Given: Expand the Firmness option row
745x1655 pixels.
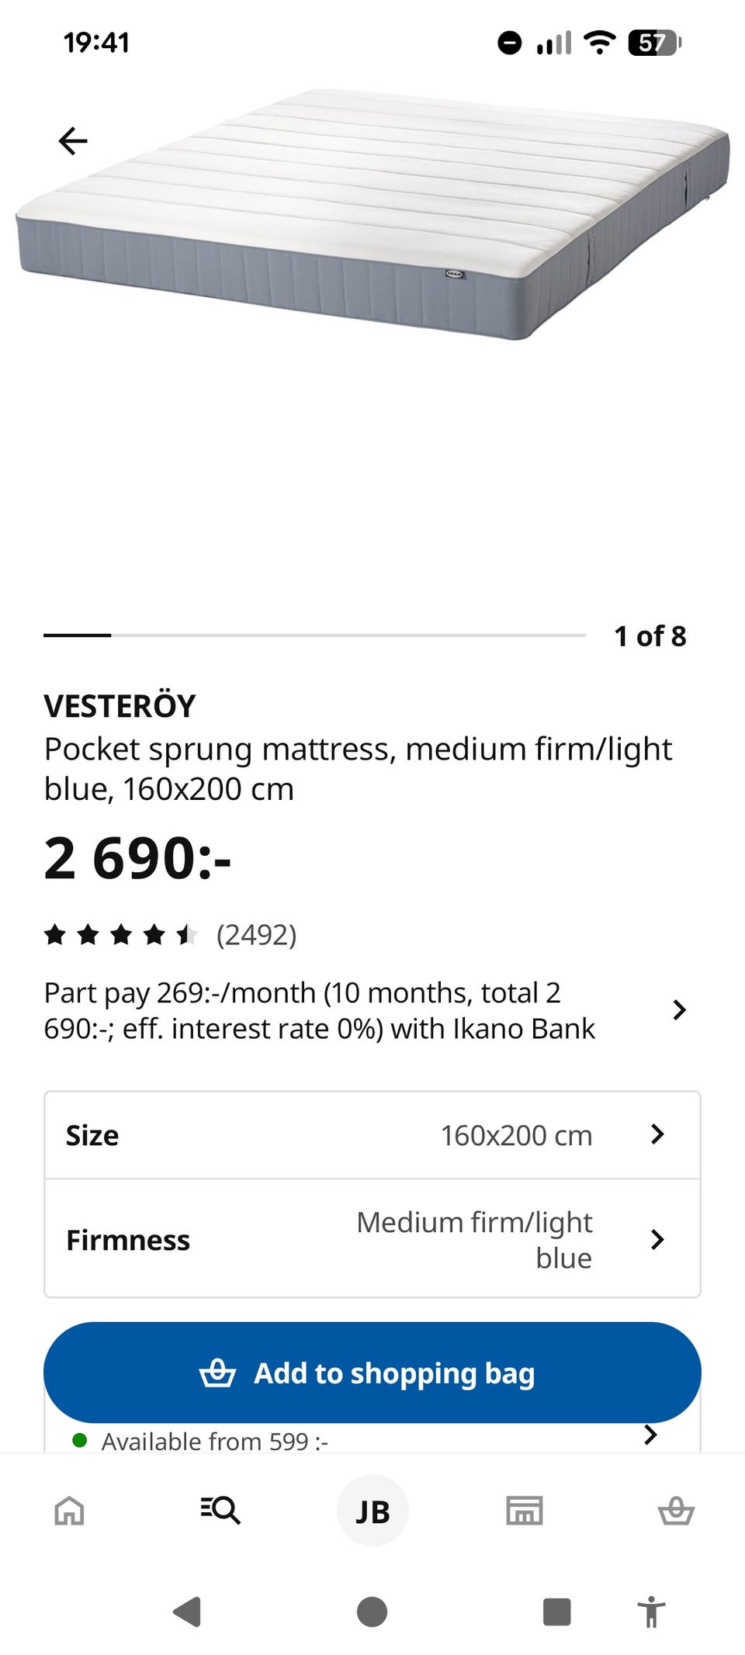Looking at the screenshot, I should tap(372, 1239).
